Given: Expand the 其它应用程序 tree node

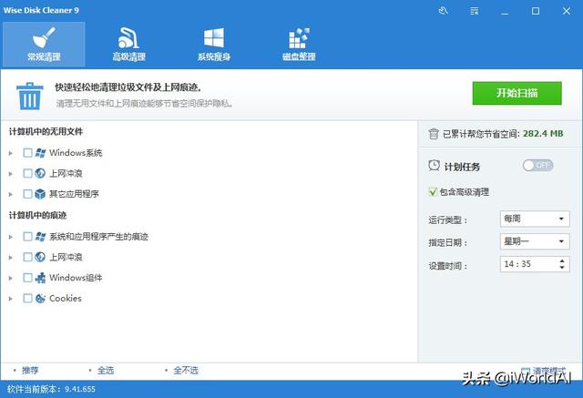Looking at the screenshot, I should [11, 194].
